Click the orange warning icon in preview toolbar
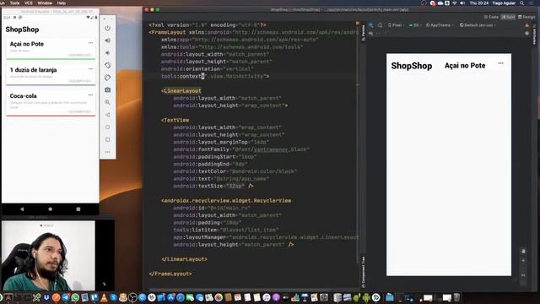The width and height of the screenshot is (540, 304). 526,25
